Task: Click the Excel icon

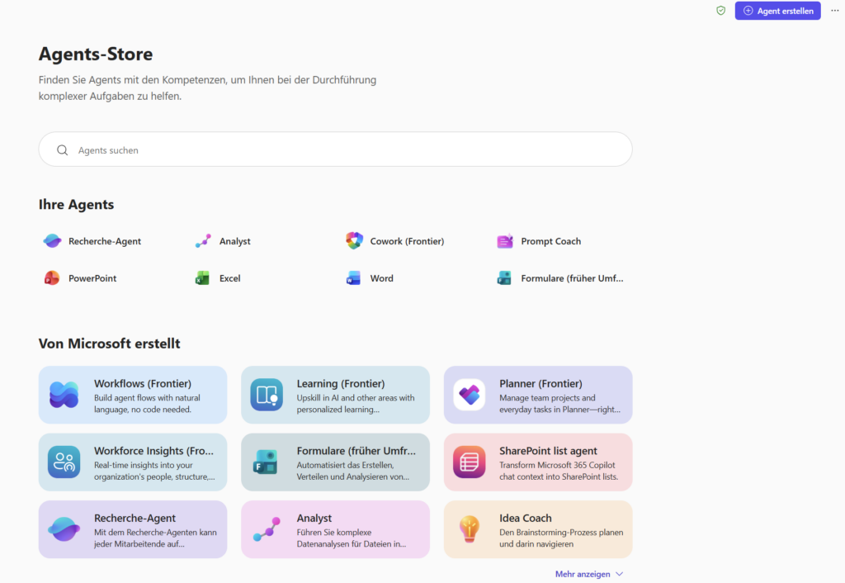Action: [x=202, y=278]
